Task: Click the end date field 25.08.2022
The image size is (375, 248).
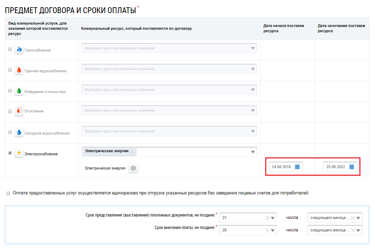Action: click(x=336, y=167)
